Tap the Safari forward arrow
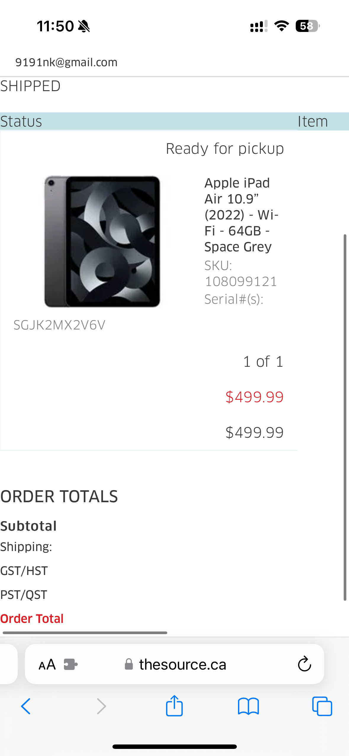349x756 pixels. point(101,706)
